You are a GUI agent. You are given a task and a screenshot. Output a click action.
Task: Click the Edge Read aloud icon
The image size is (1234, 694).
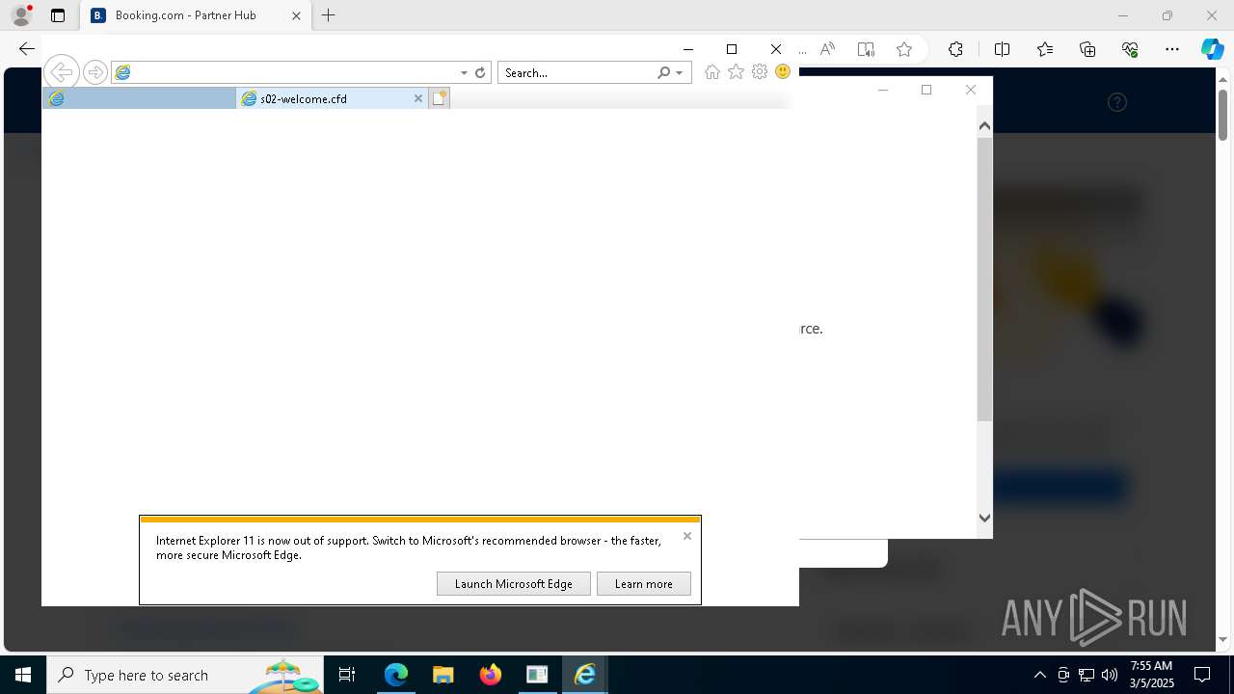[827, 49]
